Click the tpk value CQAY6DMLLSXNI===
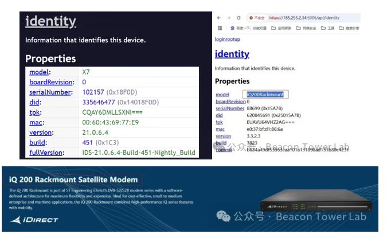The height and width of the screenshot is (238, 387). pos(112,112)
